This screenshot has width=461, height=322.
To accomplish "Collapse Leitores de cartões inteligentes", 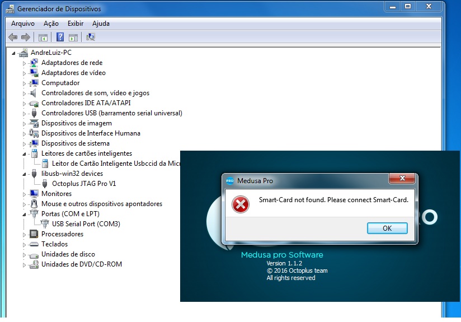I will pos(25,154).
